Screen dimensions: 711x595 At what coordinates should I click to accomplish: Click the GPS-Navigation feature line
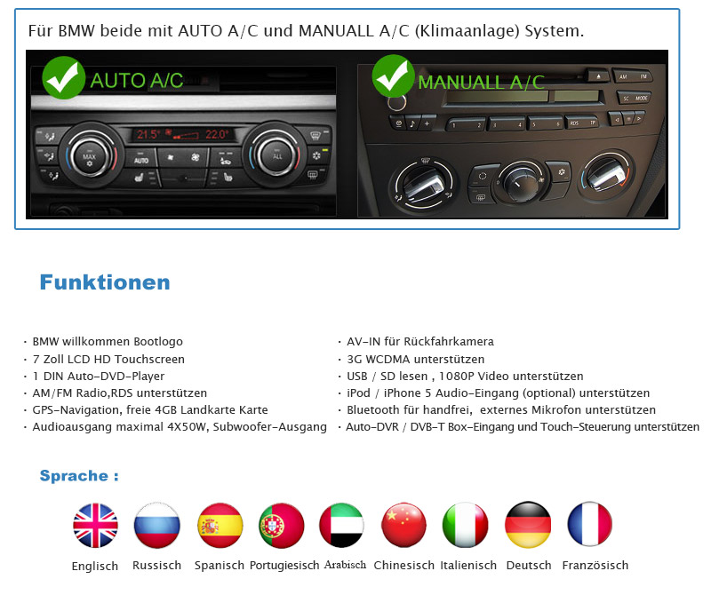149,410
